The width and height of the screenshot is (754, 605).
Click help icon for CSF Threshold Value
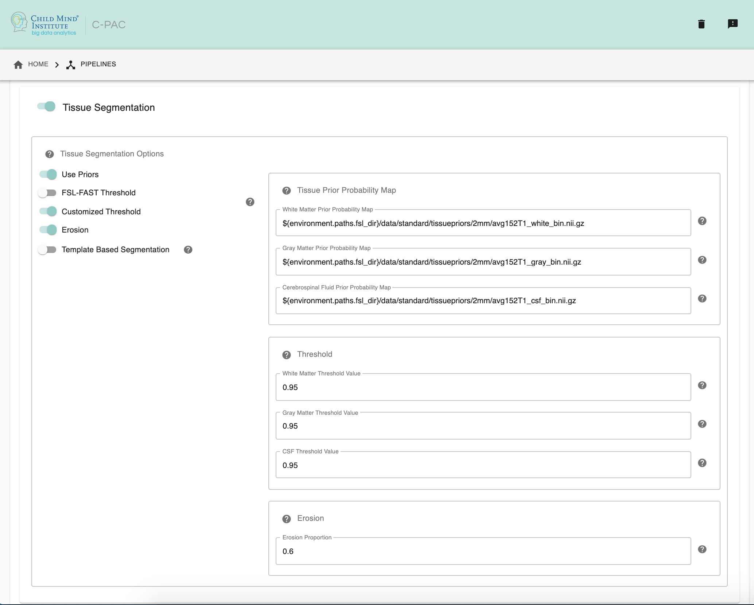coord(702,463)
